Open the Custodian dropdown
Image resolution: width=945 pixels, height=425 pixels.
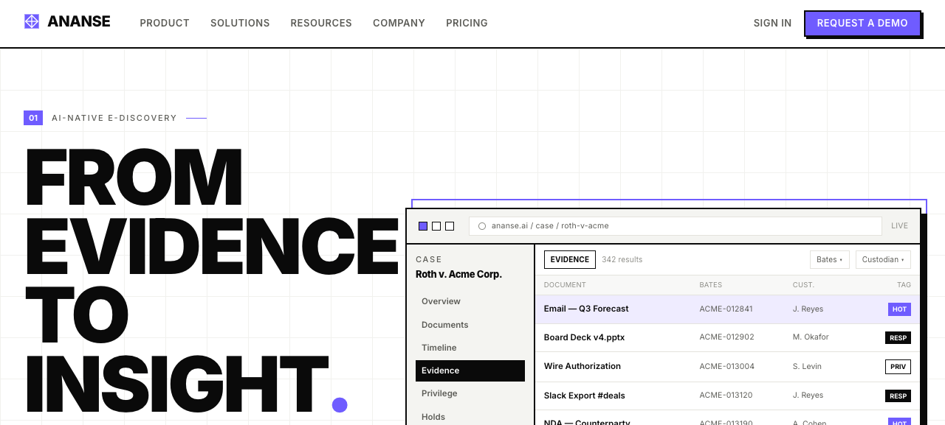pos(883,259)
